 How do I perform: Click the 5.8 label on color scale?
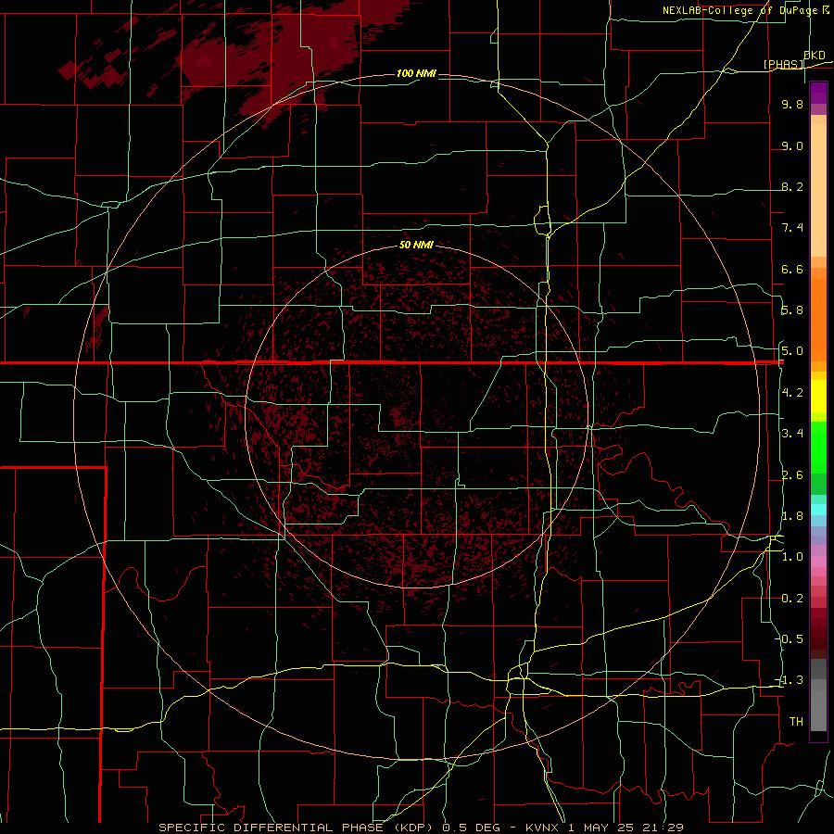[792, 310]
